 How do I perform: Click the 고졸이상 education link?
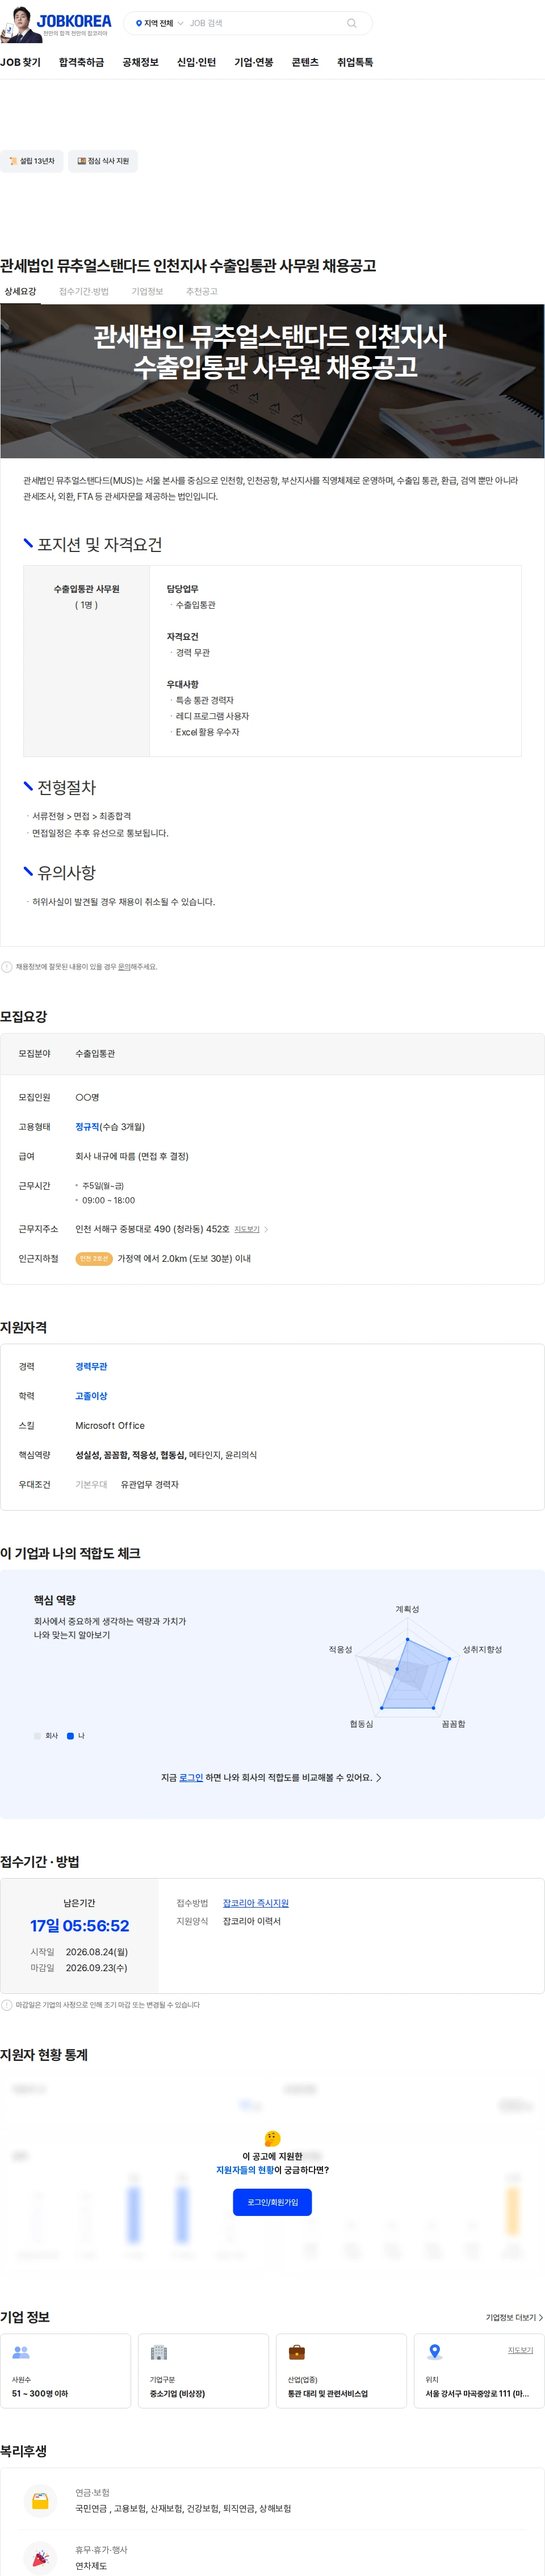(91, 1396)
